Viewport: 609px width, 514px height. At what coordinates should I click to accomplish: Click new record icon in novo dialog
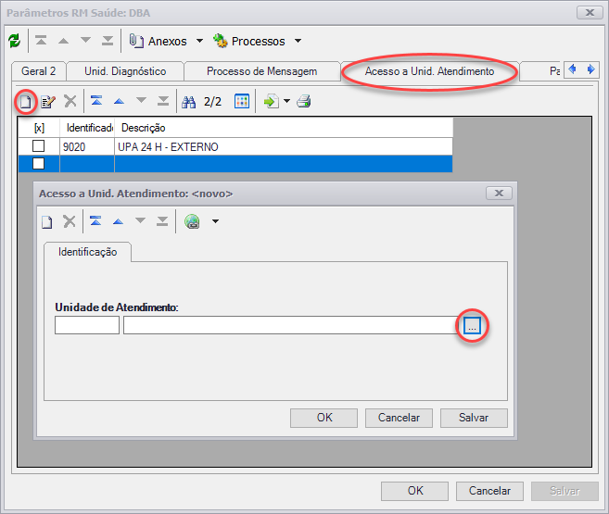point(47,222)
